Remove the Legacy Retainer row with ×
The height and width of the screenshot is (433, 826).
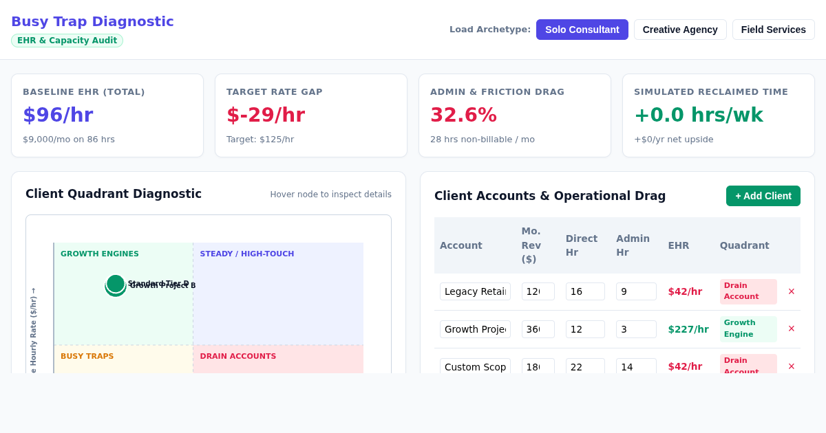coord(792,291)
